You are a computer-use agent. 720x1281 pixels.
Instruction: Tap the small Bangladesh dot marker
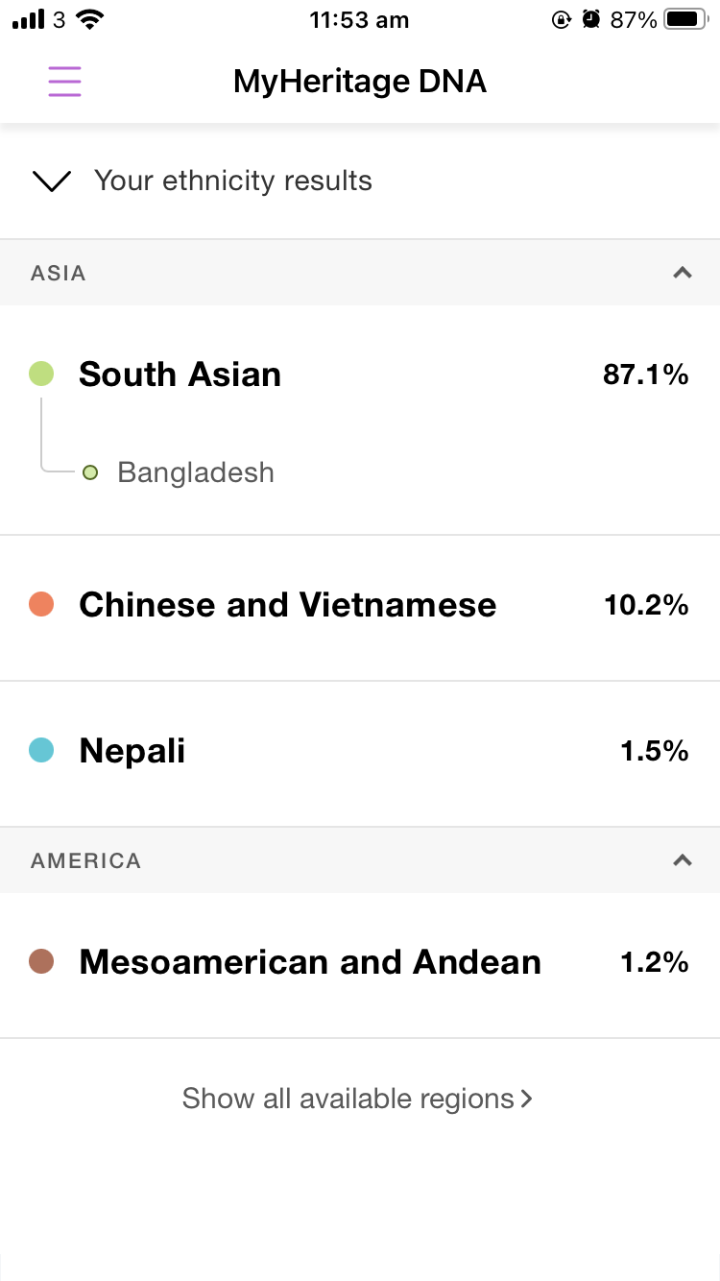[x=90, y=472]
